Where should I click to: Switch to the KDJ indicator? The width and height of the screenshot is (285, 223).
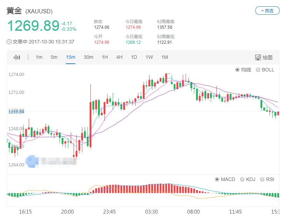coord(242,179)
